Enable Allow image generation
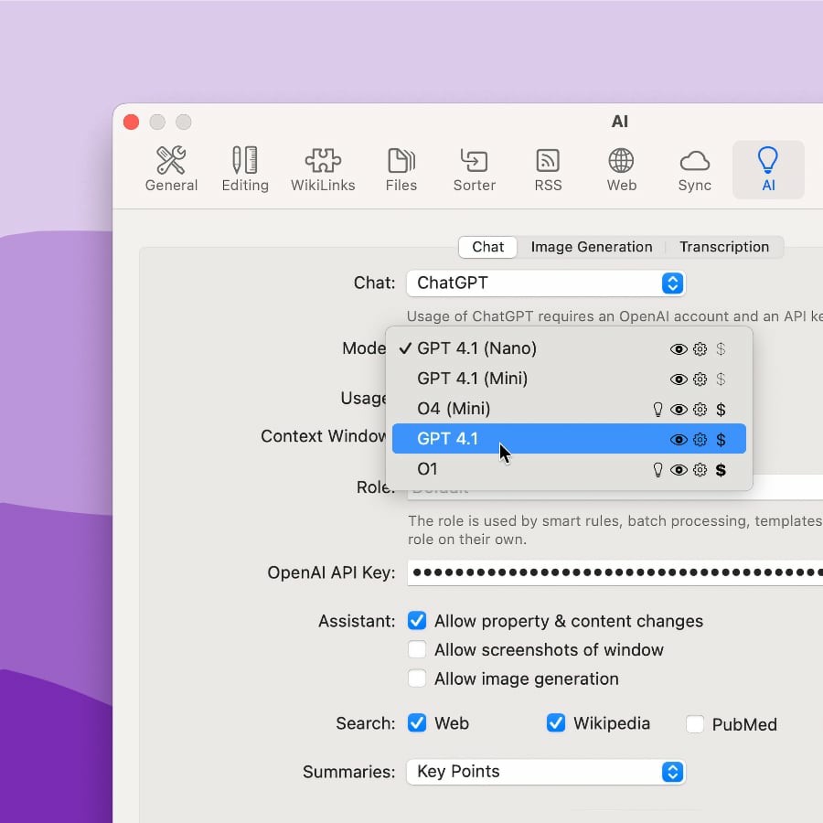The image size is (823, 823). pos(417,679)
